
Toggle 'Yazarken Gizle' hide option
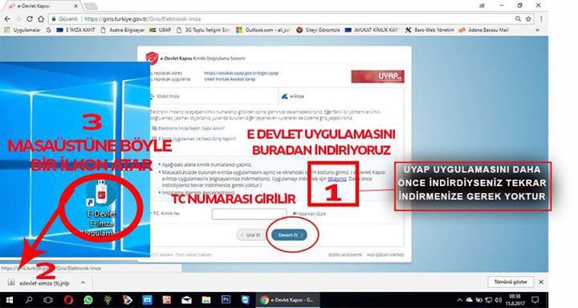coord(309,213)
